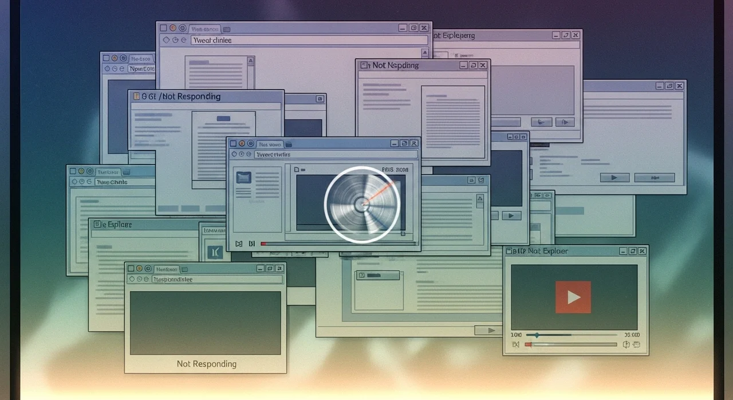The height and width of the screenshot is (400, 733).
Task: Select the 'Nentonae' tab in the bottom-left window
Action: (x=167, y=269)
